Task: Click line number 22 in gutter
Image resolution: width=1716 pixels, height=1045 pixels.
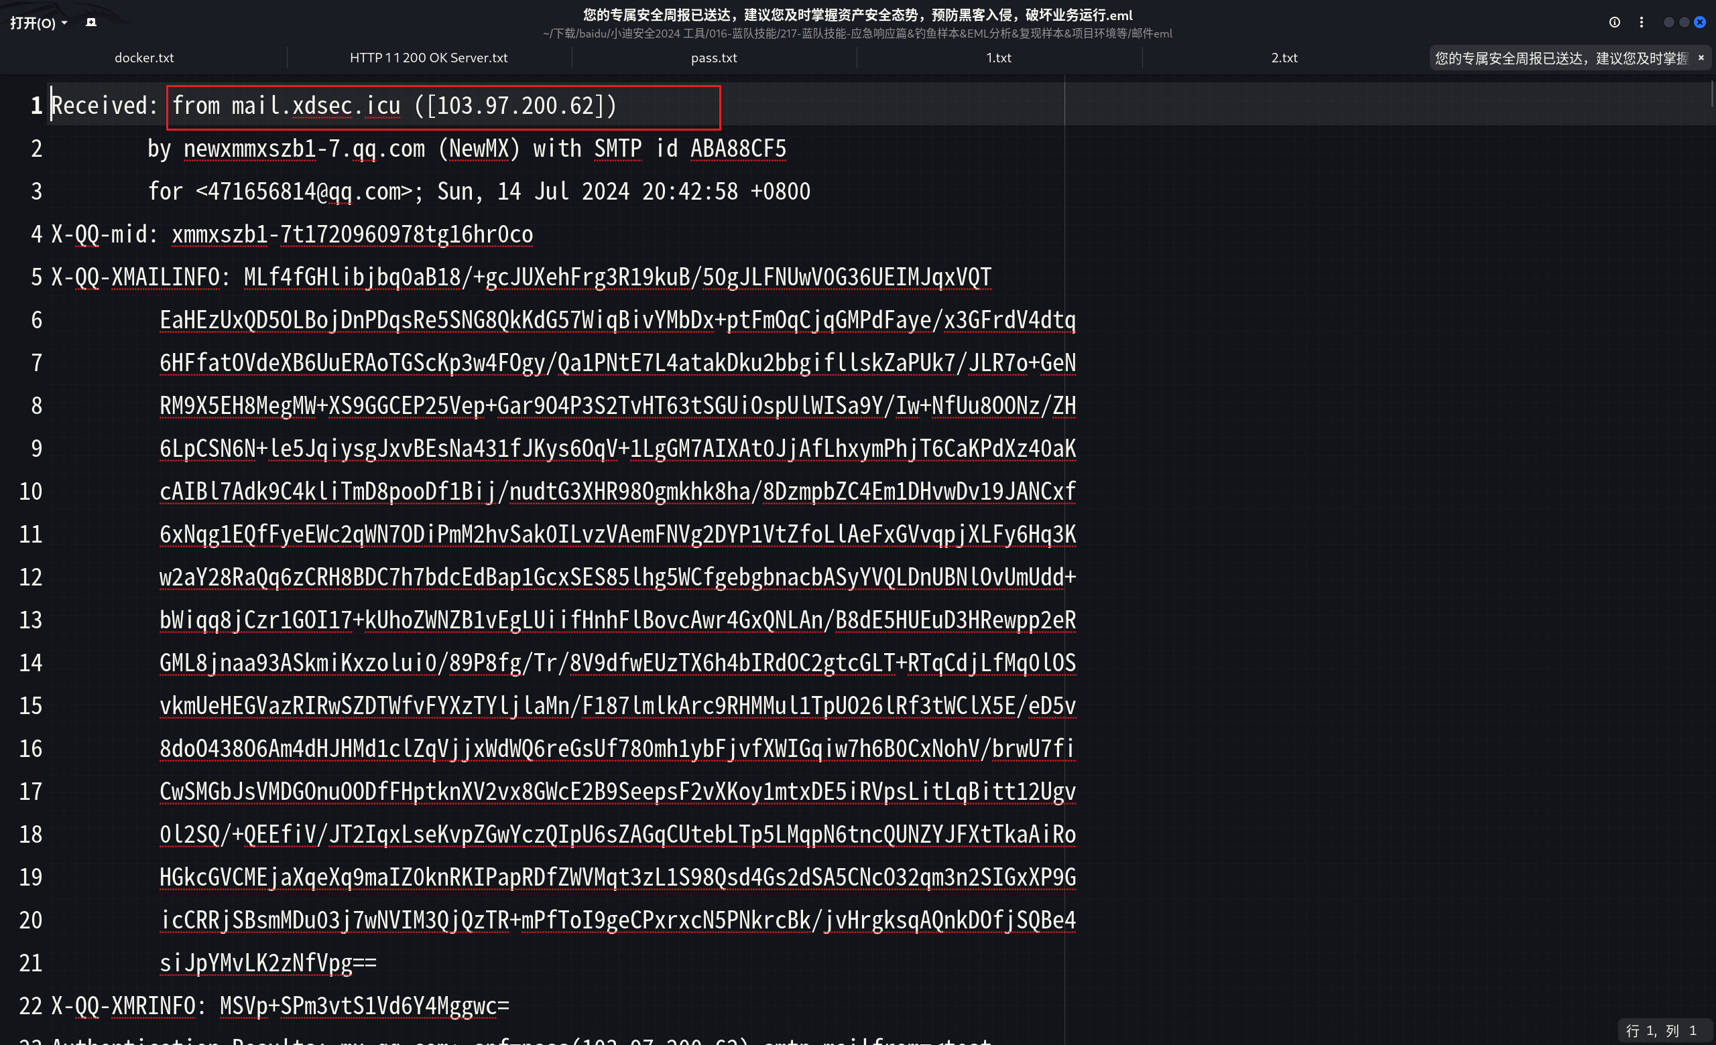Action: click(x=31, y=1005)
